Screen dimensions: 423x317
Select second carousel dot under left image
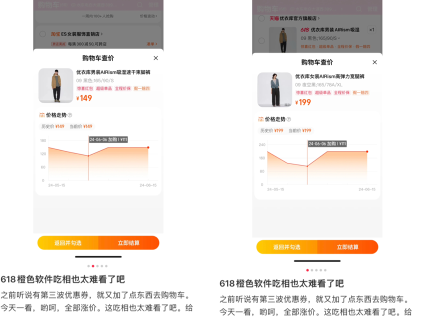(93, 266)
